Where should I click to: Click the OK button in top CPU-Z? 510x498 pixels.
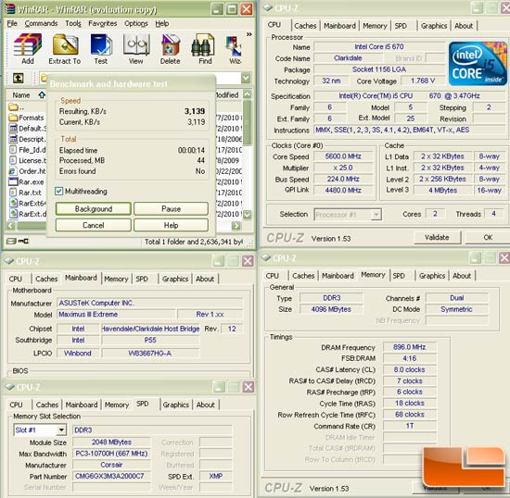(x=488, y=237)
